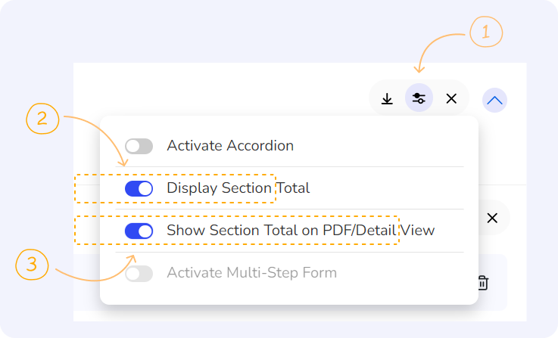Enable the Activate Accordion toggle
Screen dimensions: 558x338
139,146
